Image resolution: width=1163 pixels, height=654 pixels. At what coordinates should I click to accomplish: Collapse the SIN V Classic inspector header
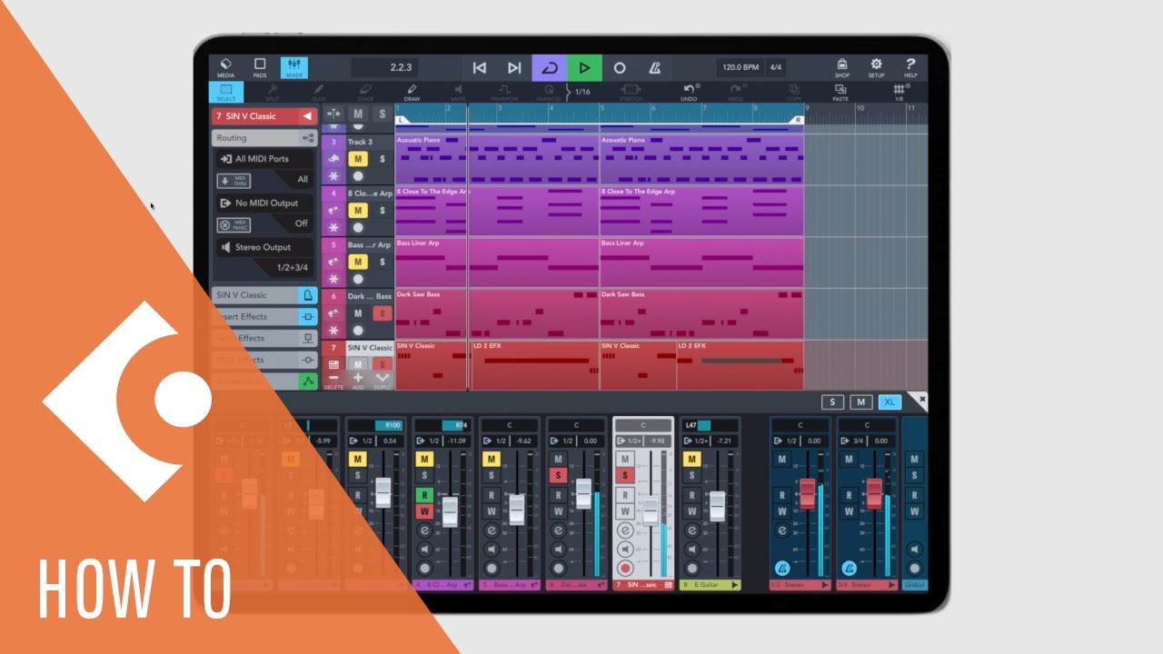click(x=307, y=116)
